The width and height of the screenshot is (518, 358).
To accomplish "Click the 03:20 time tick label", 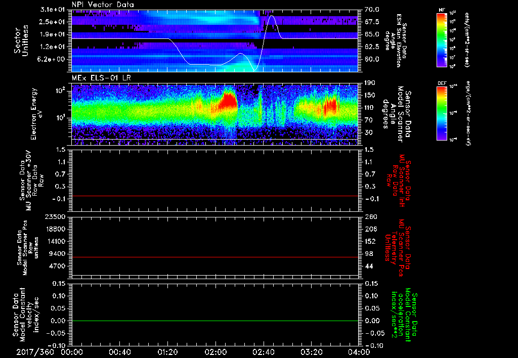I will point(311,352).
